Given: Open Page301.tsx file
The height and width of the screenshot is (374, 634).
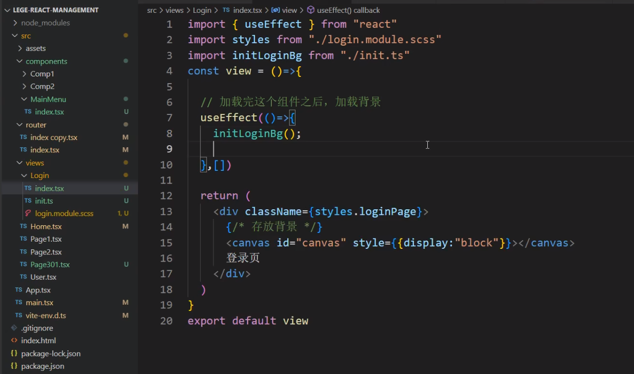Looking at the screenshot, I should point(50,265).
